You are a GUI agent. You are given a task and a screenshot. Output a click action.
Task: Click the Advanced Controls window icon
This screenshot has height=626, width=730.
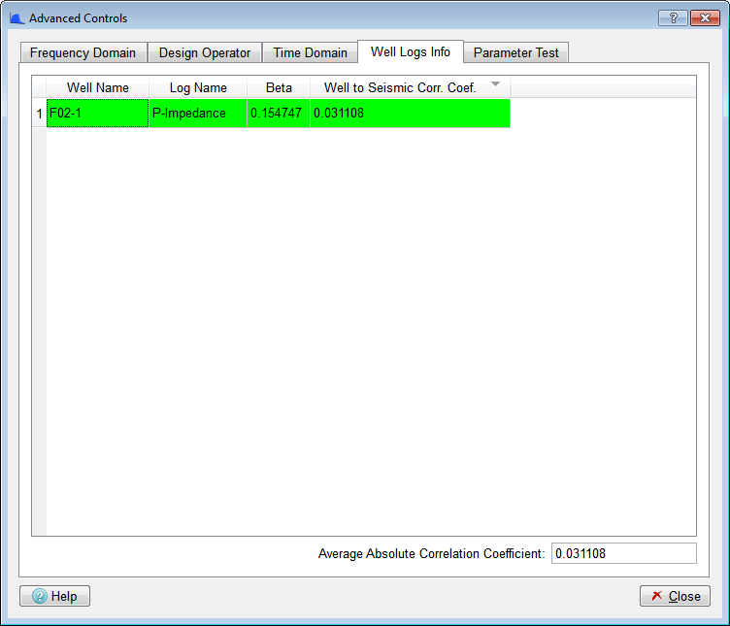coord(17,18)
